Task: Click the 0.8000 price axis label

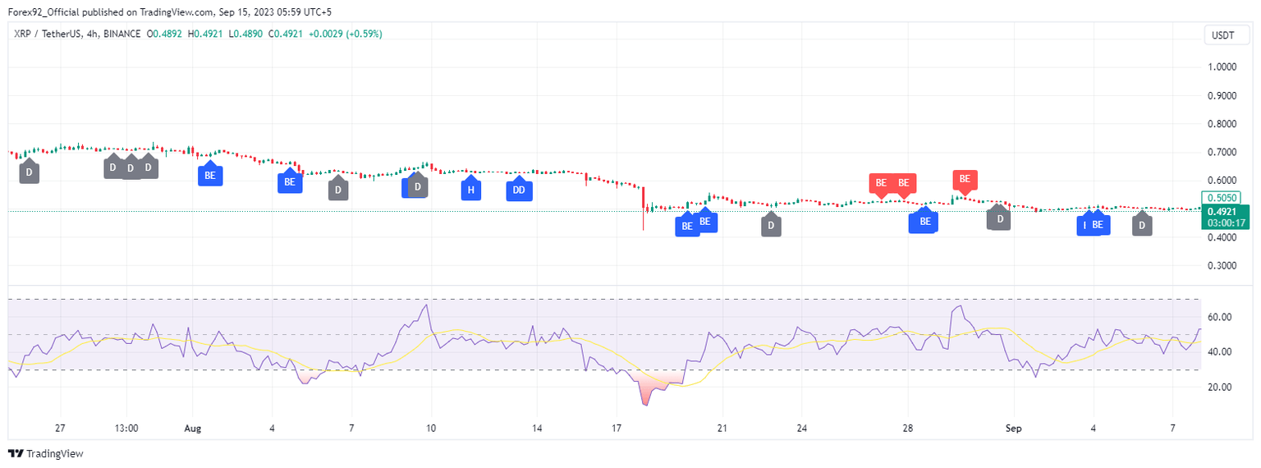Action: pyautogui.click(x=1221, y=124)
